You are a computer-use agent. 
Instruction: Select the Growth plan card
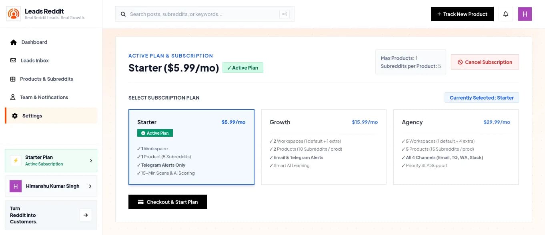click(x=324, y=147)
